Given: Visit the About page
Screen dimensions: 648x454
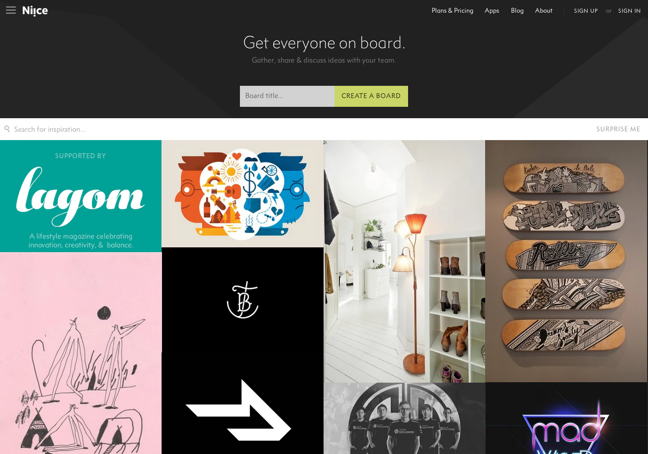Looking at the screenshot, I should [x=543, y=11].
